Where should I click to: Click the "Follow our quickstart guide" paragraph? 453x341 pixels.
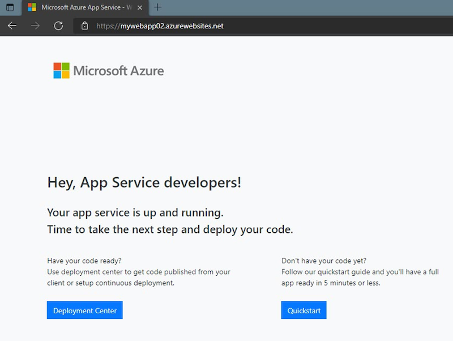[360, 278]
